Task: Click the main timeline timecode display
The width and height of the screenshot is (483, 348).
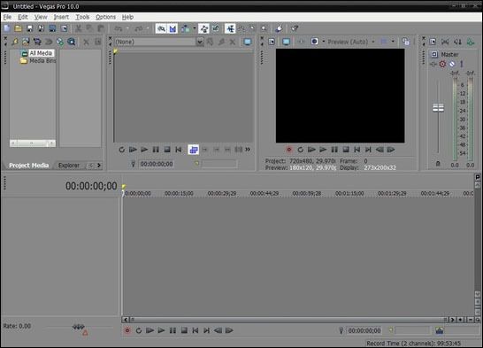Action: (x=91, y=186)
